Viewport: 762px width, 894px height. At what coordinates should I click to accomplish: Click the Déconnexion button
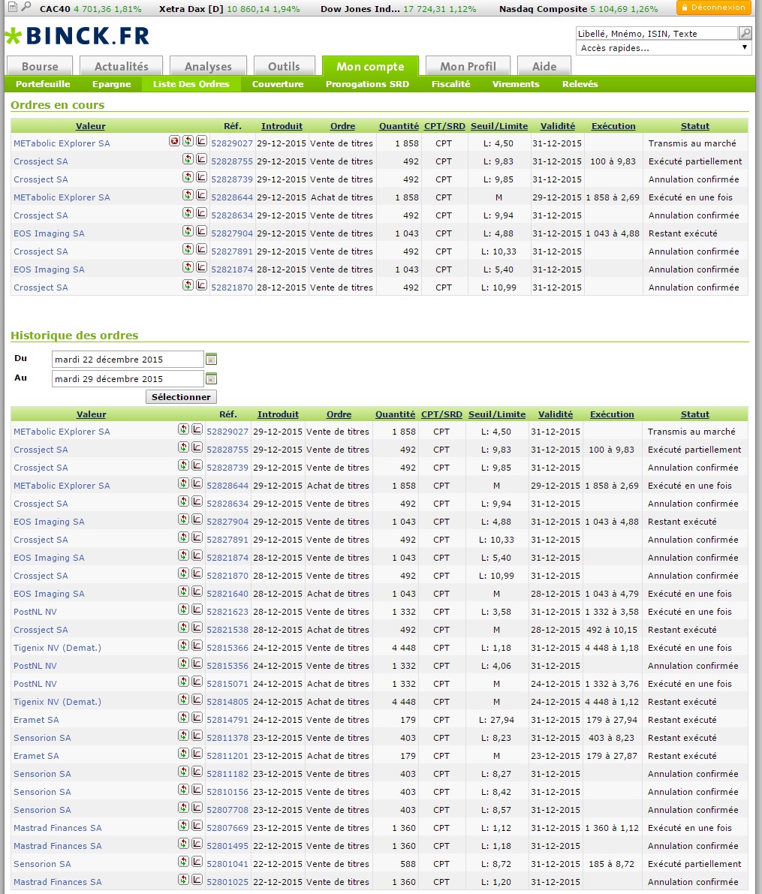point(713,8)
